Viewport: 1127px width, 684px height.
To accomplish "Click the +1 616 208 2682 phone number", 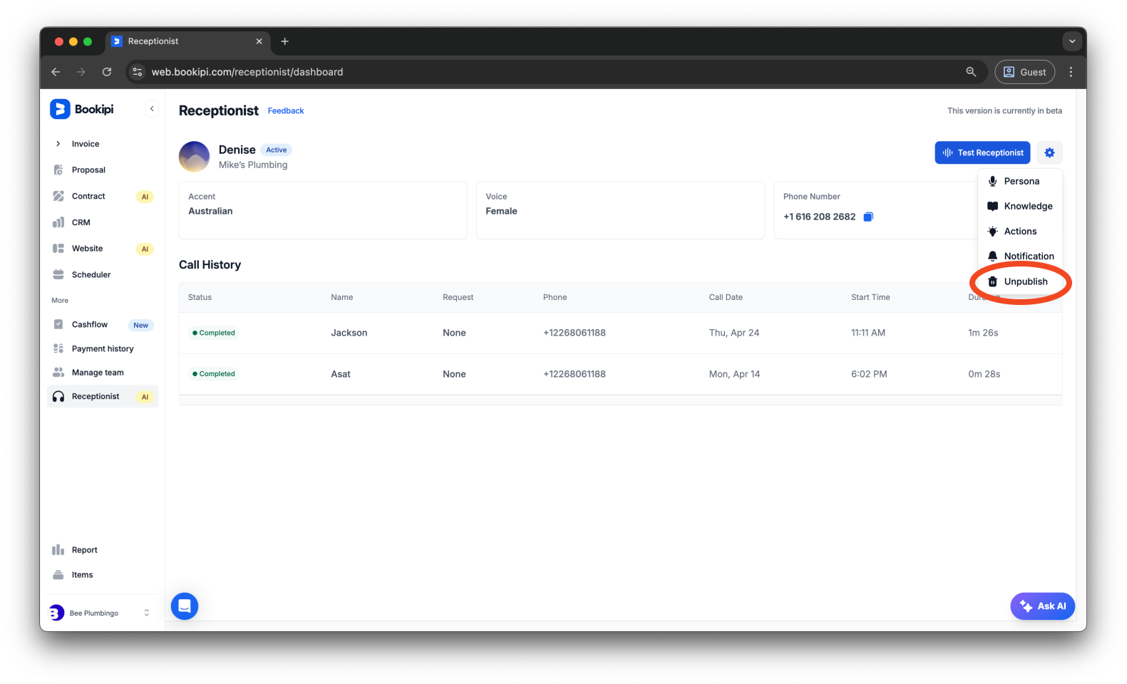I will 819,217.
